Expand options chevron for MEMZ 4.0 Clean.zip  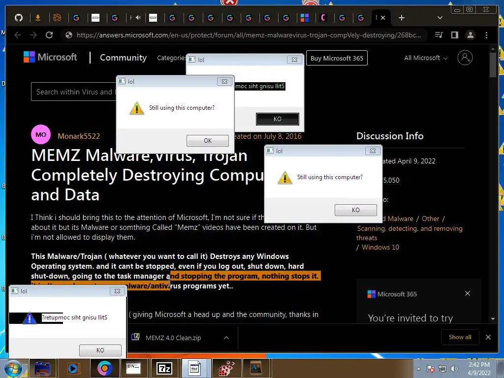(x=226, y=338)
